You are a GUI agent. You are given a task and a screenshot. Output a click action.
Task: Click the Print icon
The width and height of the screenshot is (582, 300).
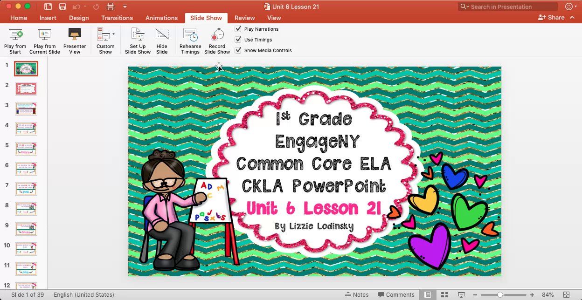pos(111,7)
